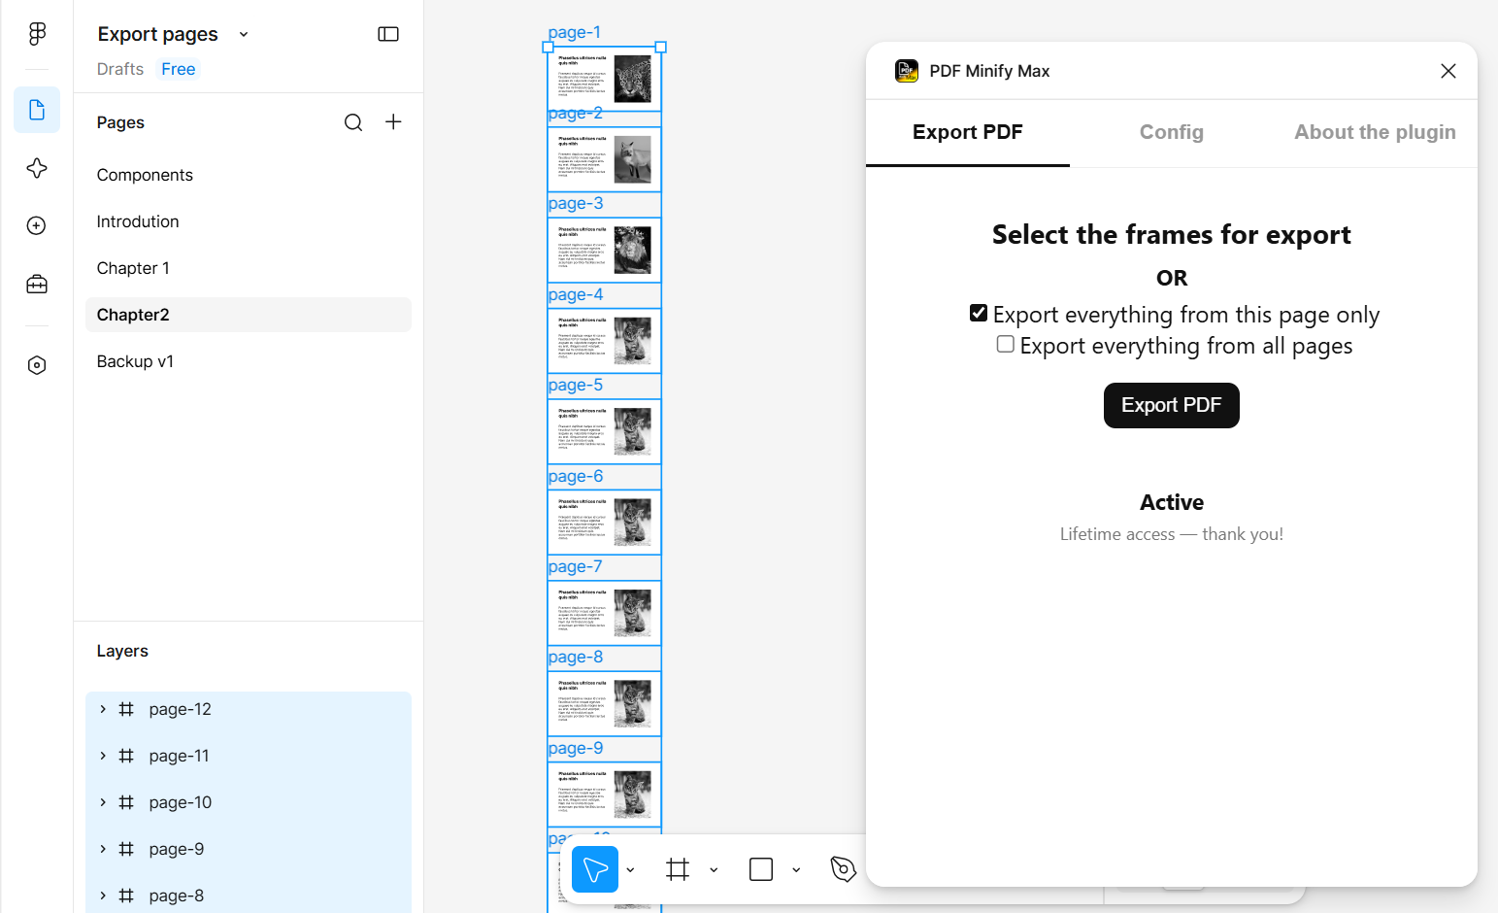Add a new page with plus icon

click(x=393, y=122)
